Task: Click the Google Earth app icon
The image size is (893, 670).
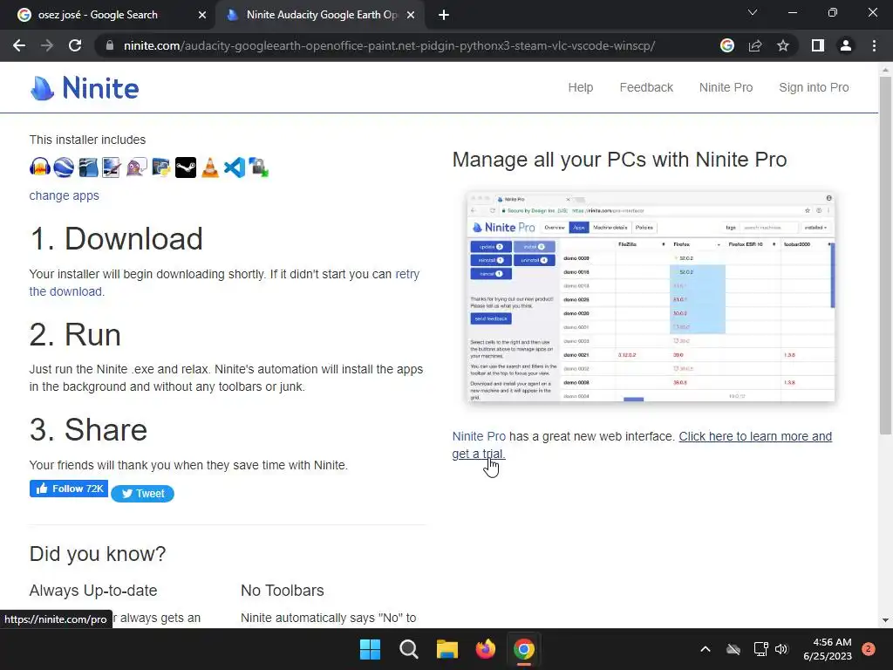Action: point(64,167)
